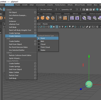Open the Render View window icon
This screenshot has height=100, width=101.
coord(84,9)
